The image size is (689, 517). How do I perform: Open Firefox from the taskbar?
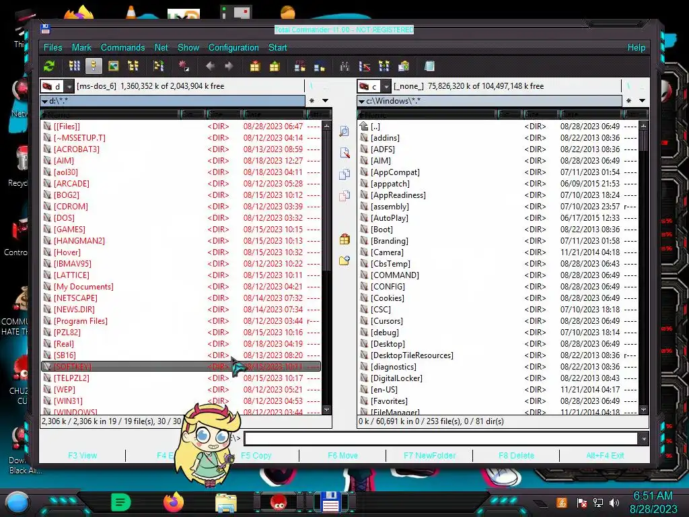coord(174,502)
